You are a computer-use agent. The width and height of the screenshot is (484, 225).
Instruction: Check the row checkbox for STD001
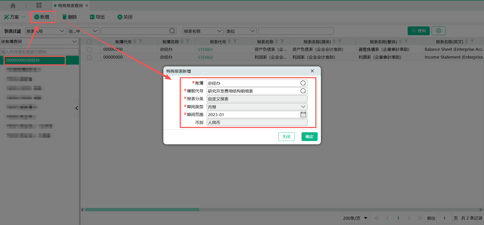[x=89, y=50]
